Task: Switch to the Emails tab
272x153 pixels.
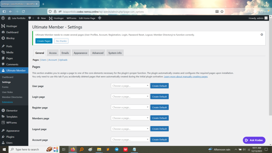Action: point(65,53)
